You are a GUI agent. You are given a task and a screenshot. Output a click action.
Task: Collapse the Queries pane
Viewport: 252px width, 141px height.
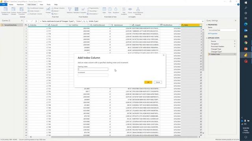coord(22,20)
